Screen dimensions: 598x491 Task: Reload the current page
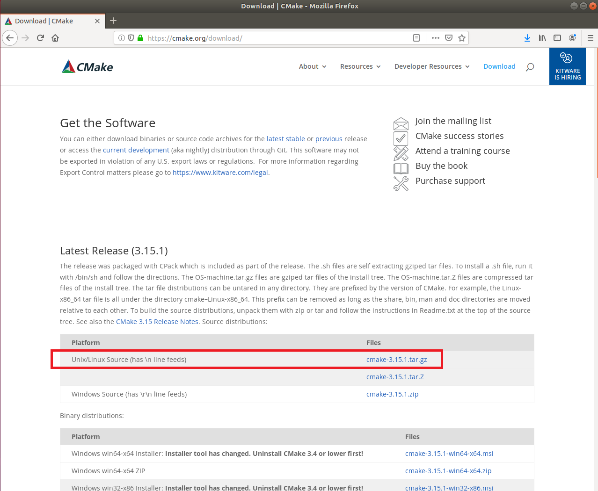[x=40, y=38]
